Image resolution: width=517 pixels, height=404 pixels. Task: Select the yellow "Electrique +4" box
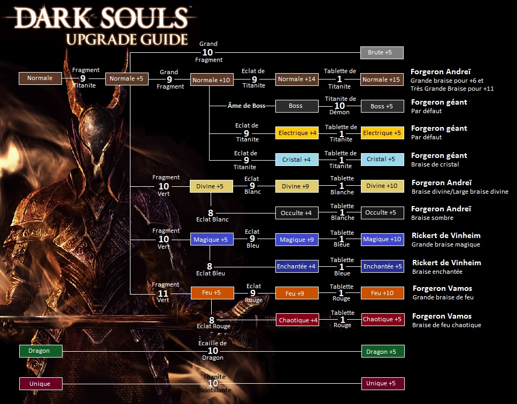[297, 133]
